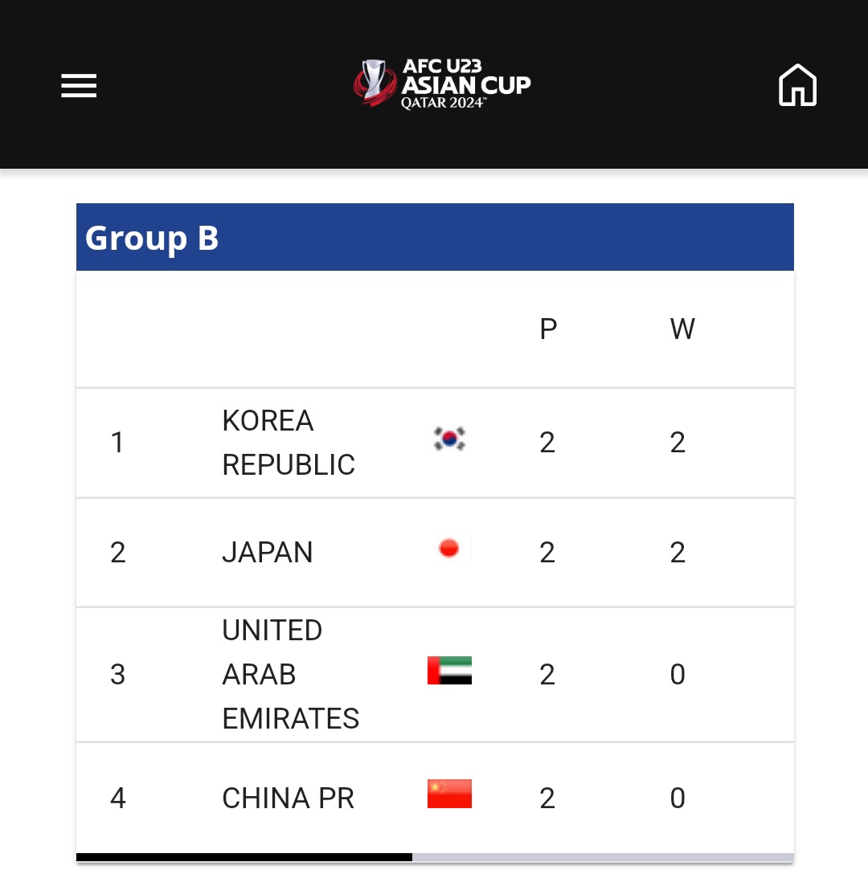The width and height of the screenshot is (868, 878).
Task: Click the Group B table header
Action: 153,238
